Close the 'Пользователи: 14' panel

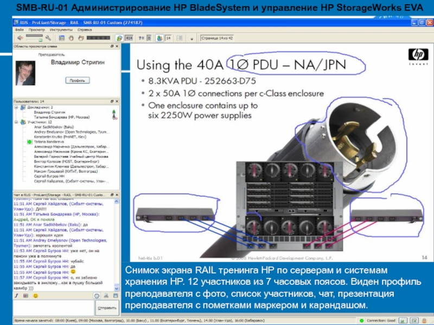coord(117,101)
